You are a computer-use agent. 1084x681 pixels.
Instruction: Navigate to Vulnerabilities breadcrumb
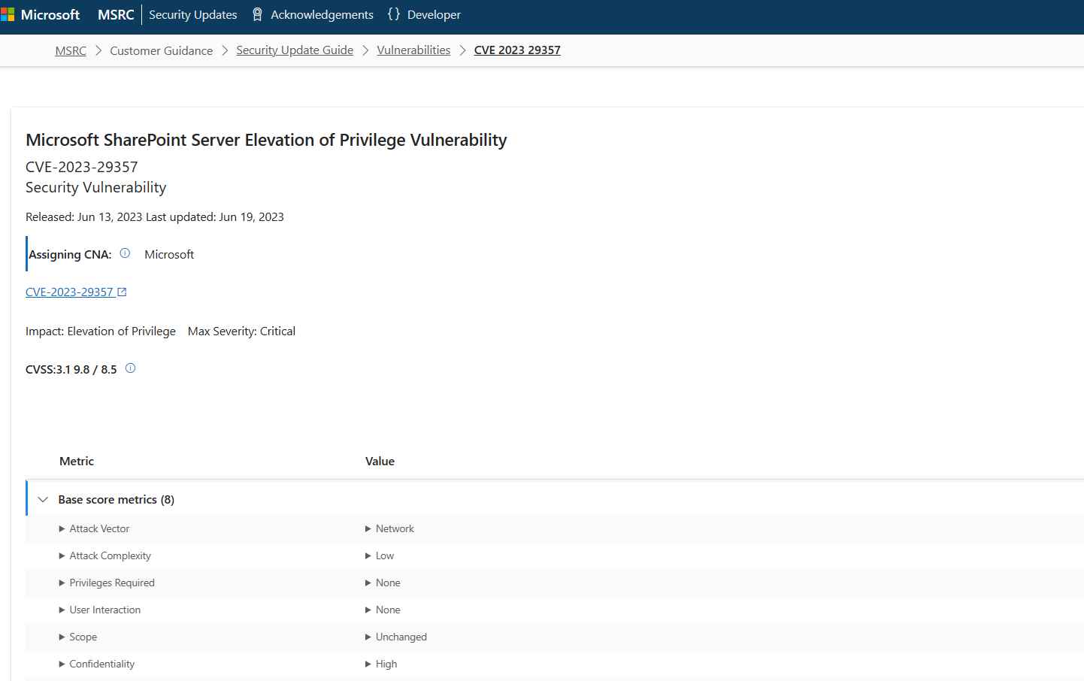coord(413,50)
